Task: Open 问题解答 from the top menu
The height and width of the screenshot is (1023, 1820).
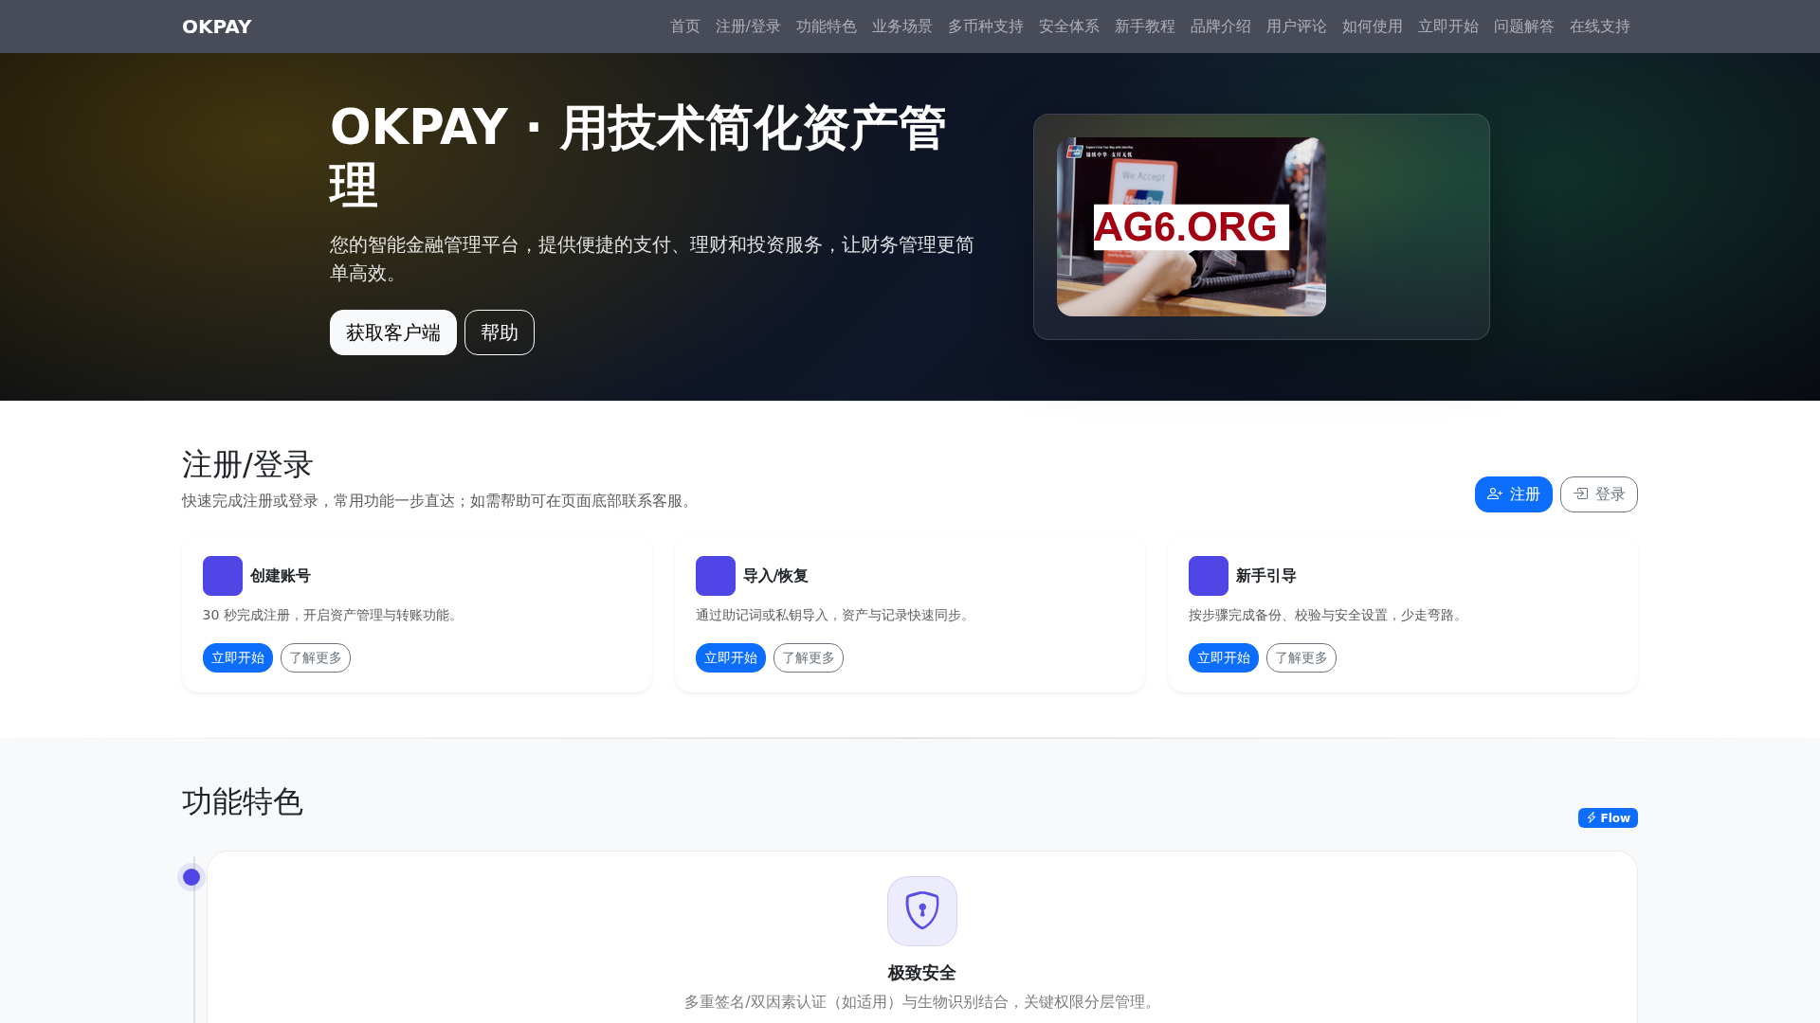Action: (1523, 27)
